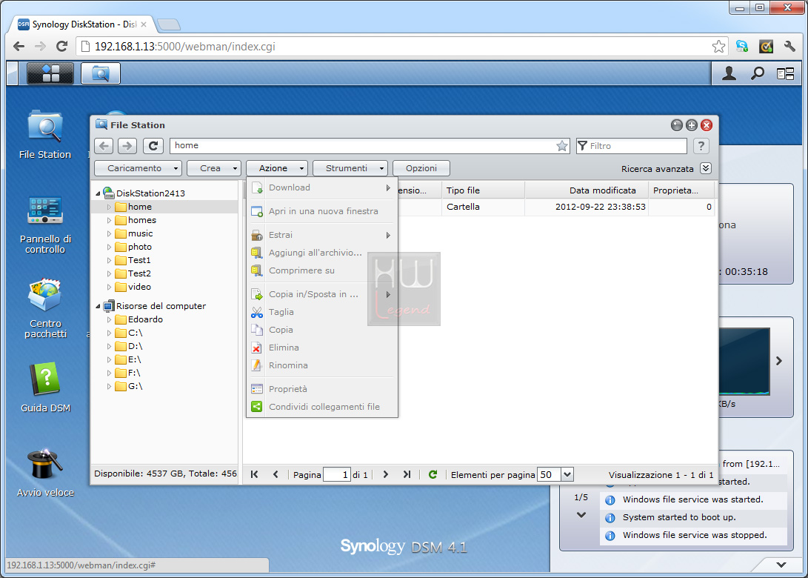Go forward in File Station navigation
808x578 pixels.
[127, 146]
